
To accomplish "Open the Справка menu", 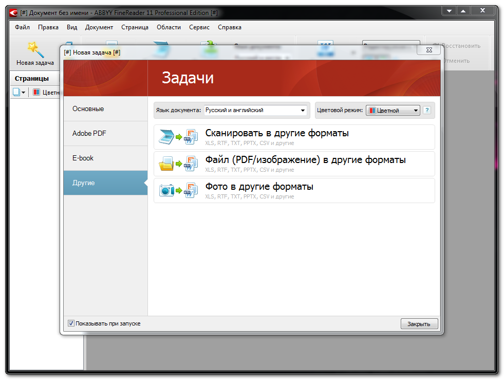I will tap(229, 27).
